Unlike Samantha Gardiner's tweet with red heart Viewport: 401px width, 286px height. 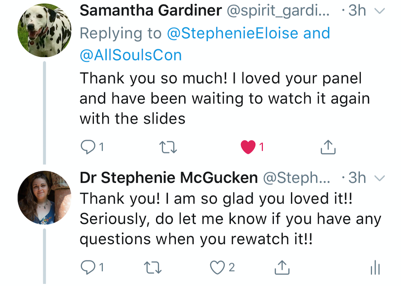(x=248, y=147)
